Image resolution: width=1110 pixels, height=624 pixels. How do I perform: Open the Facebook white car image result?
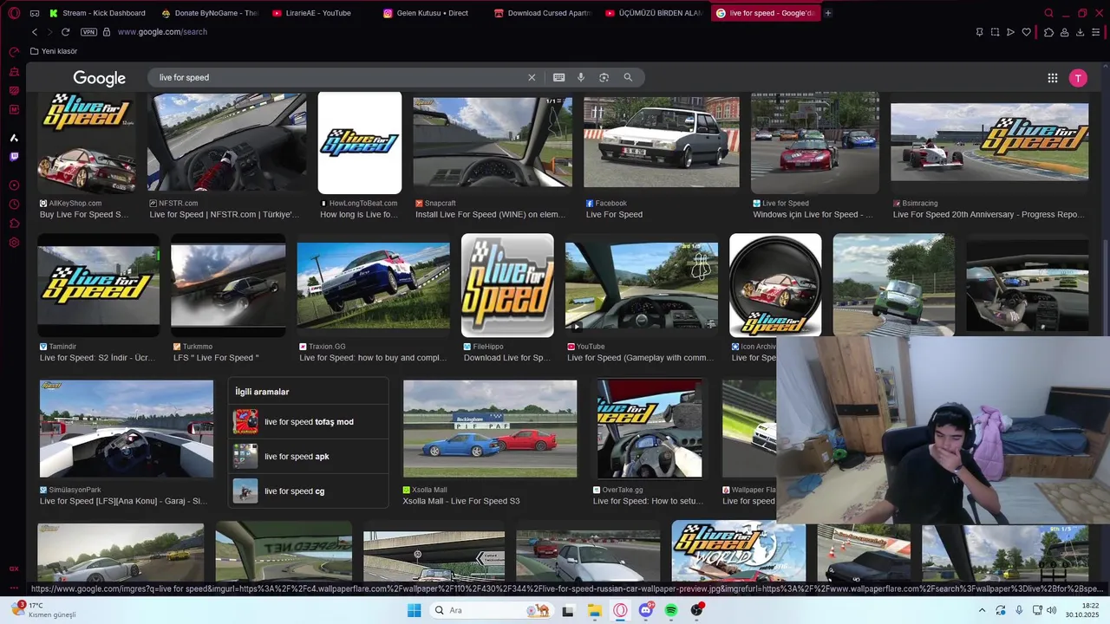pyautogui.click(x=662, y=143)
